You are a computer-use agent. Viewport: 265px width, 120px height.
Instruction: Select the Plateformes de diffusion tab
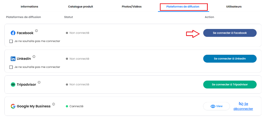click(183, 7)
